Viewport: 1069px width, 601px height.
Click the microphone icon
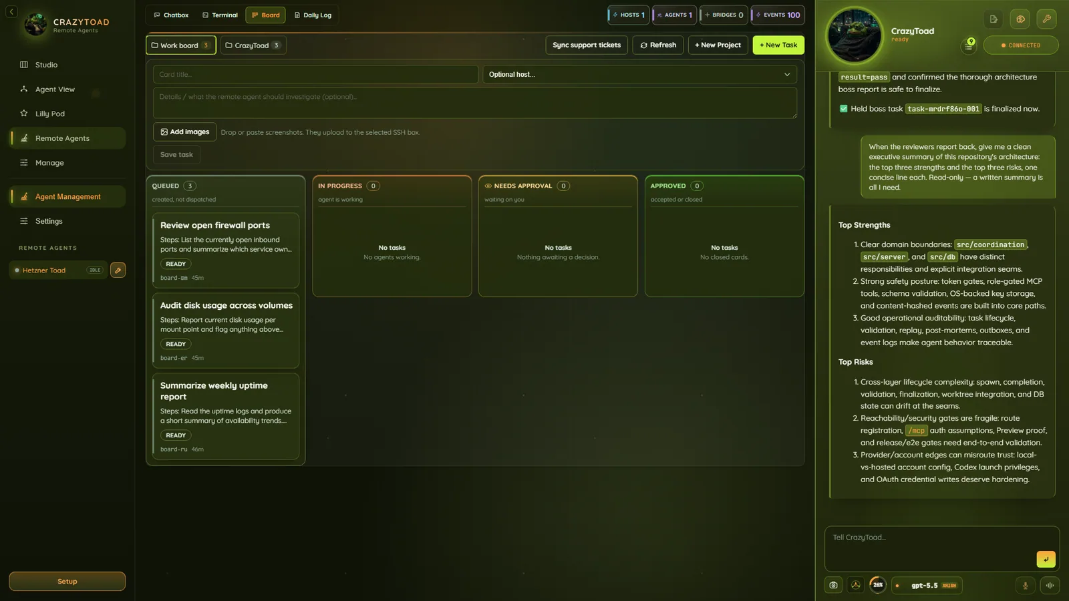click(1025, 586)
